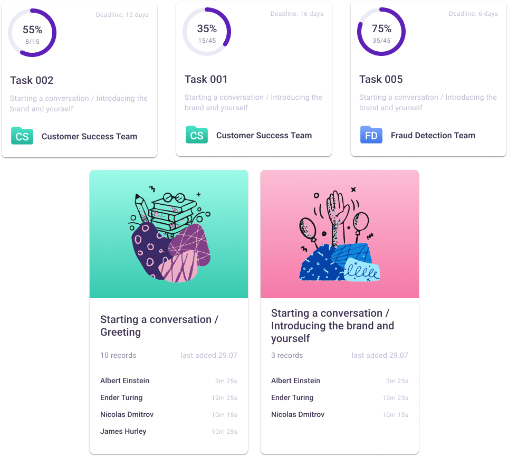508x456 pixels.
Task: Click the CS folder icon on Task 001
Action: tap(197, 135)
